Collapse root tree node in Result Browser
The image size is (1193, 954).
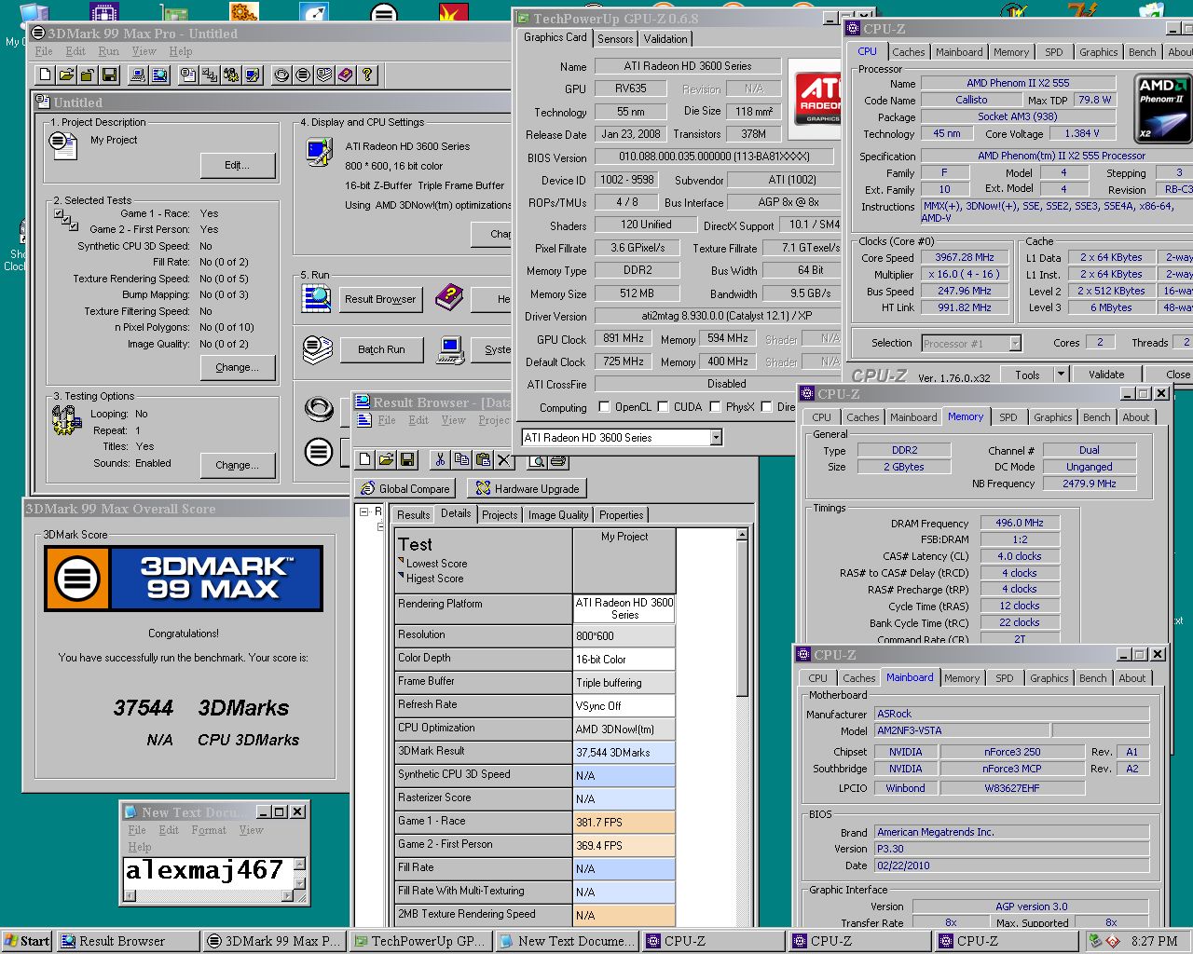(364, 511)
